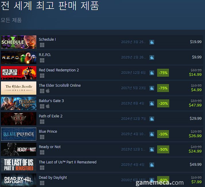Click the thumbs-up review icon for R.E.P.O.
Viewport: 205px width, 187px height.
click(x=152, y=57)
